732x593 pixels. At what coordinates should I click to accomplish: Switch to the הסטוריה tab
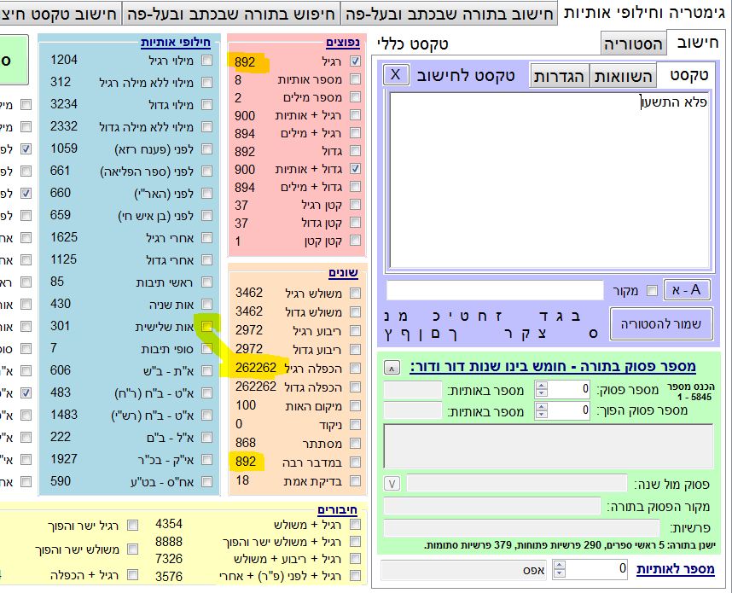point(632,44)
